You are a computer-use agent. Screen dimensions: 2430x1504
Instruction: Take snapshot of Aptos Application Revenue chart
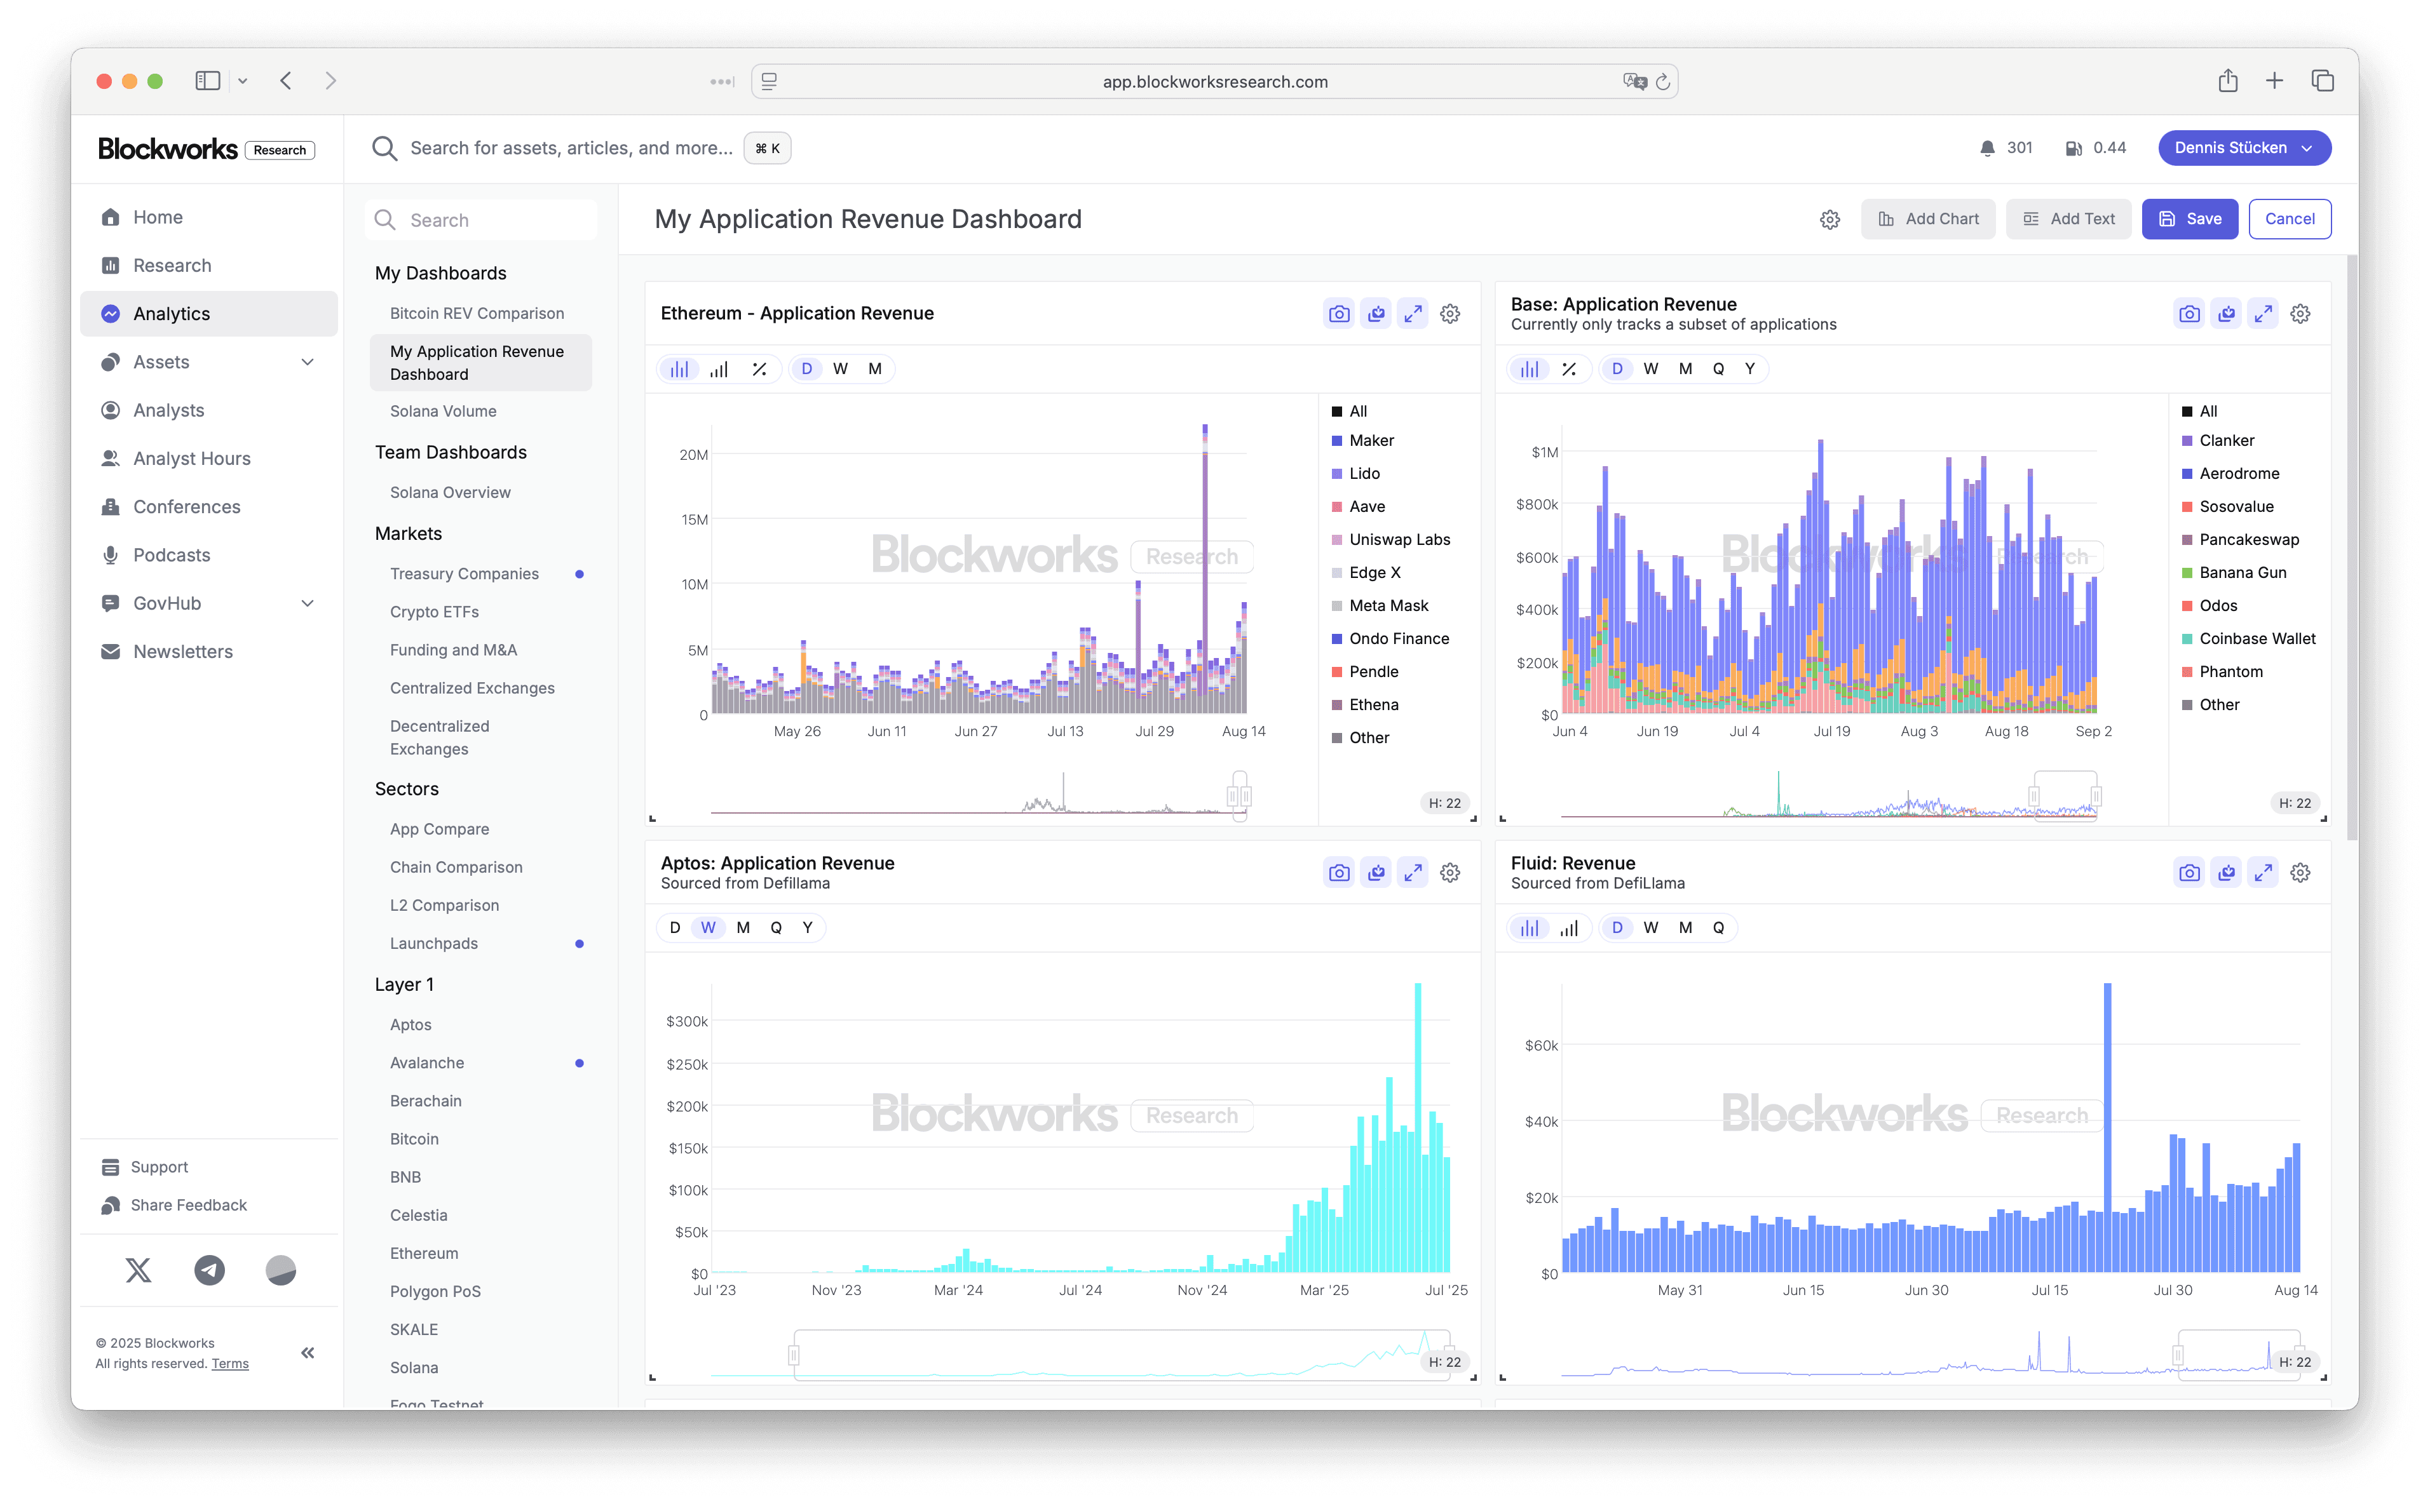tap(1340, 873)
